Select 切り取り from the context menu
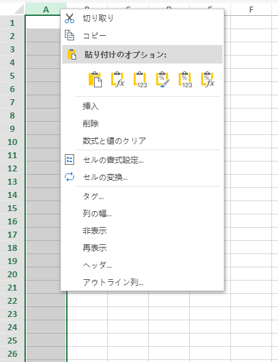The width and height of the screenshot is (278, 362). click(x=142, y=19)
